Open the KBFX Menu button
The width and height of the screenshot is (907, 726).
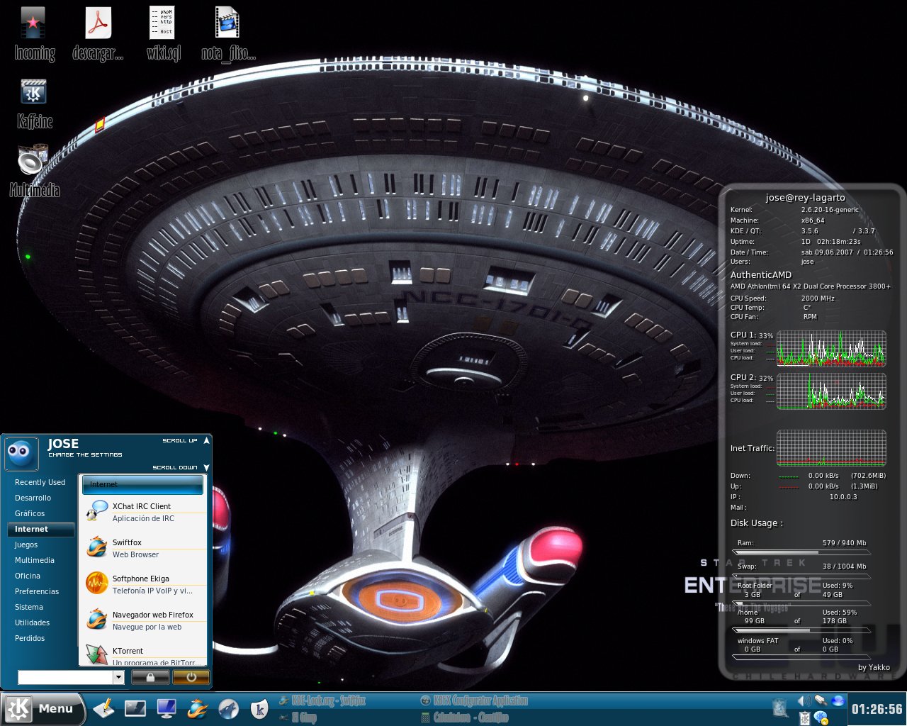coord(43,708)
